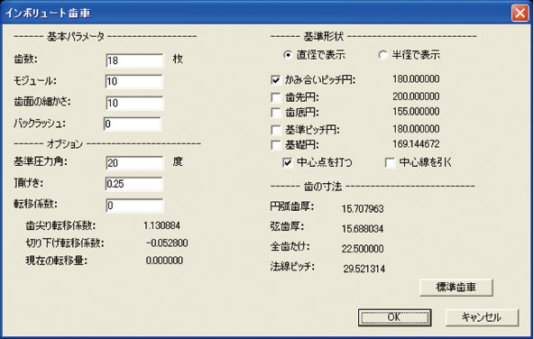Click the オプション section heading
534x339 pixels.
[x=65, y=143]
